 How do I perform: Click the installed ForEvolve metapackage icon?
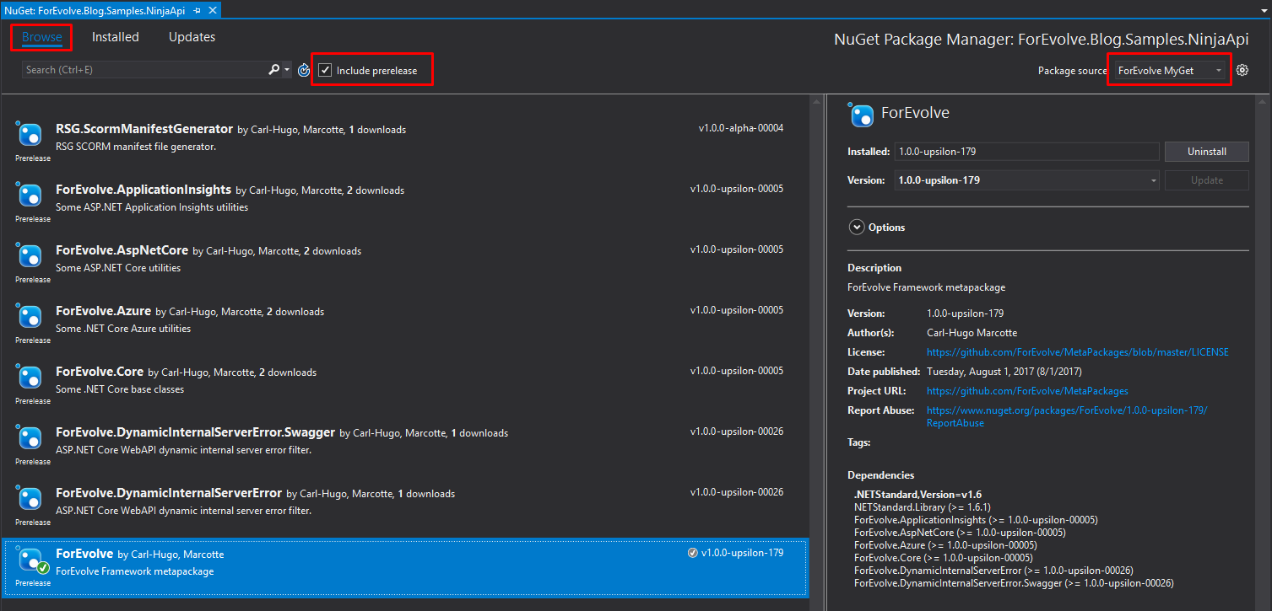click(x=31, y=560)
